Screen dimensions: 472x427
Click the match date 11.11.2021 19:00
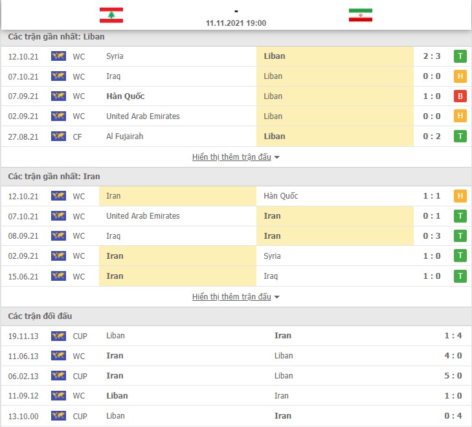coord(236,23)
